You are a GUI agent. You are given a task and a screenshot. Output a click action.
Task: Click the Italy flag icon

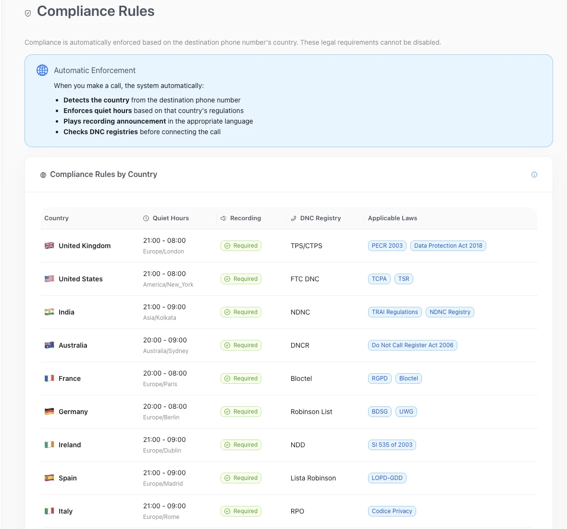[x=49, y=511]
